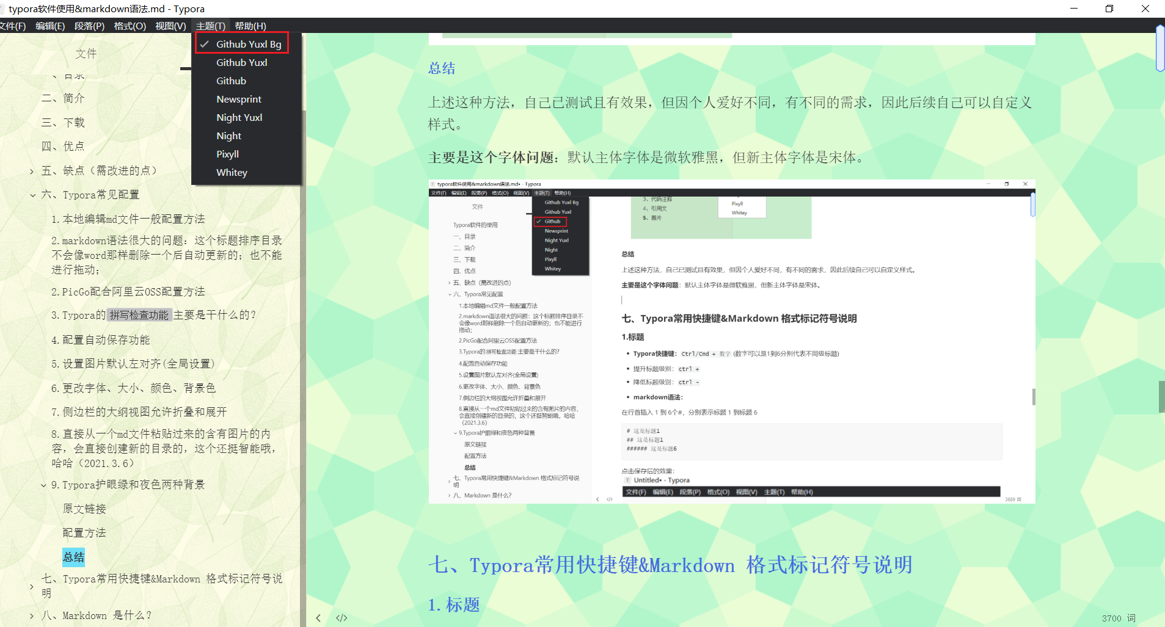The height and width of the screenshot is (627, 1165).
Task: Open the 格式(O) menu
Action: click(x=130, y=26)
